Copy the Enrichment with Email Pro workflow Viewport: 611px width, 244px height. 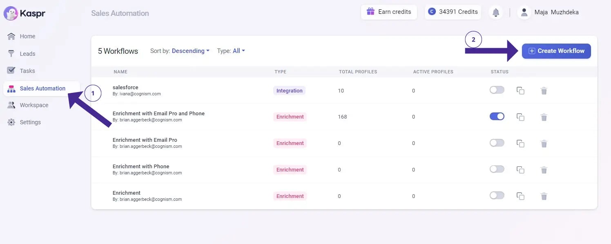(x=520, y=143)
